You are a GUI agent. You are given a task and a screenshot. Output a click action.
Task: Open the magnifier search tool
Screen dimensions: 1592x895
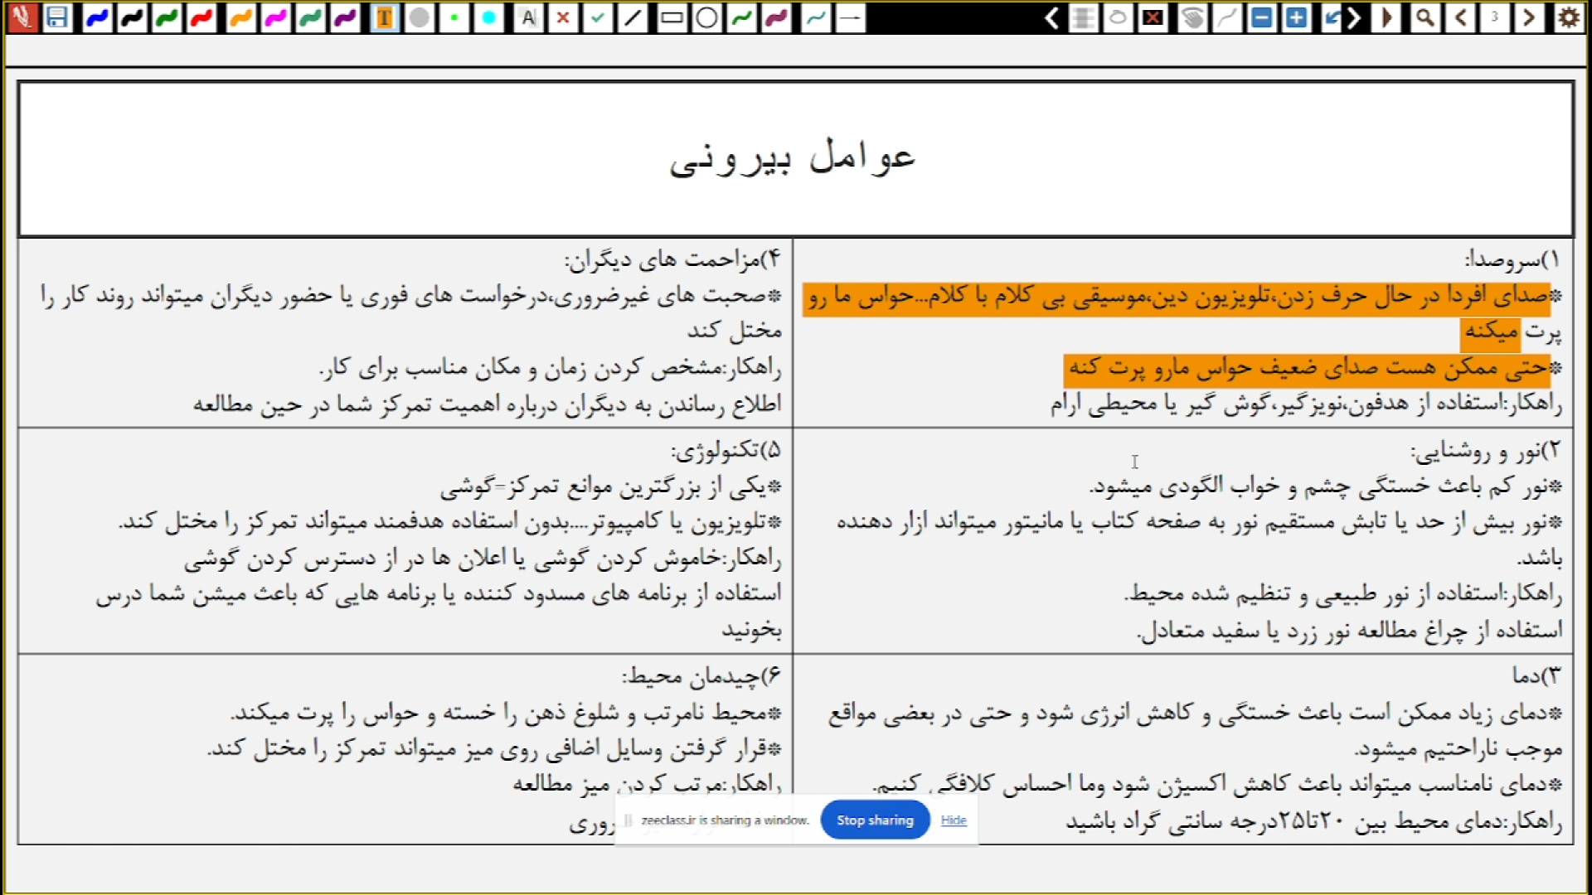click(1425, 17)
